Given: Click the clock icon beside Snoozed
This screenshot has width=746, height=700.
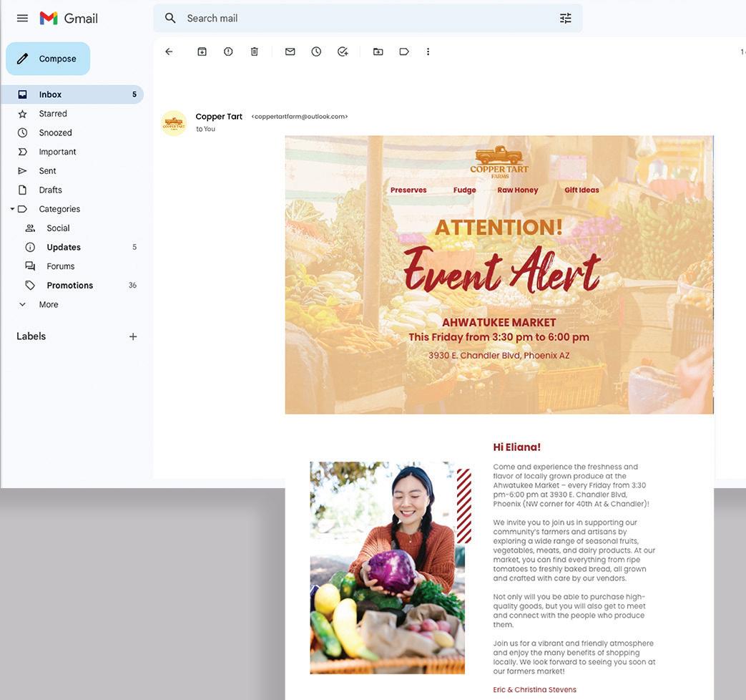Looking at the screenshot, I should [x=22, y=133].
